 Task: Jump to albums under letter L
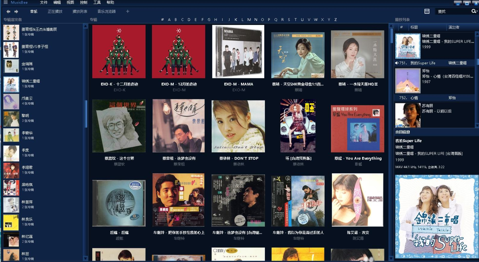pos(243,20)
